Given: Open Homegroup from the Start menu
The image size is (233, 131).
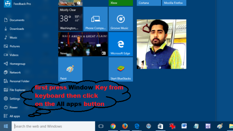Looking at the screenshot, I should pyautogui.click(x=15, y=64).
